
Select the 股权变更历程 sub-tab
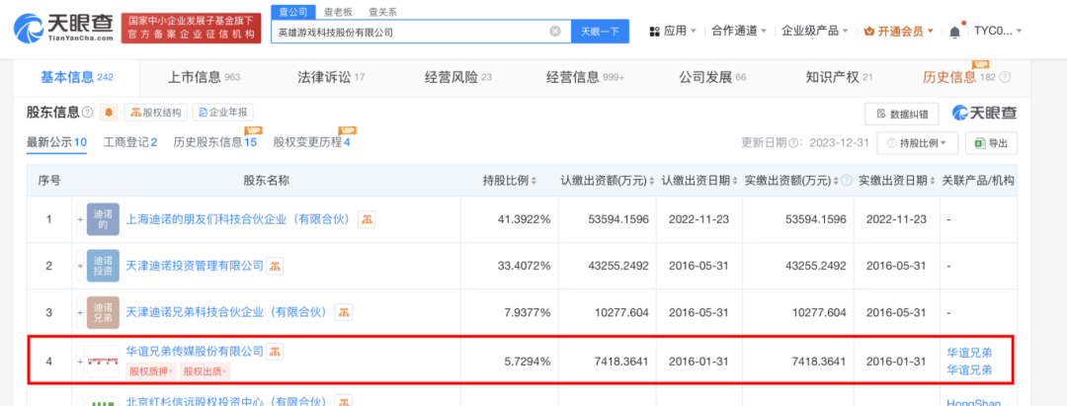311,143
